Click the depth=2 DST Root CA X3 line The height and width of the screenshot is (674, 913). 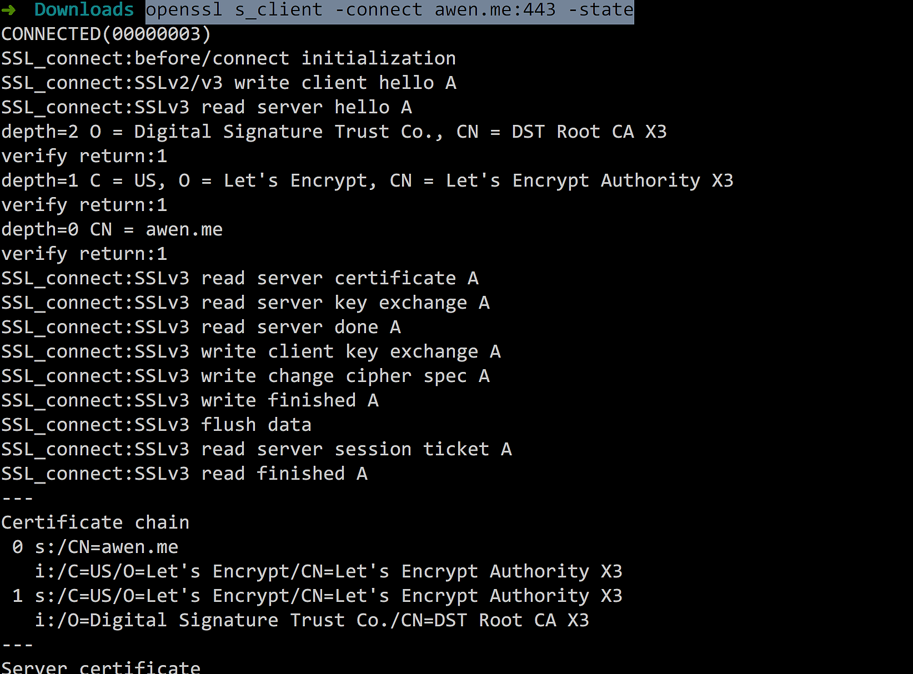(x=334, y=132)
